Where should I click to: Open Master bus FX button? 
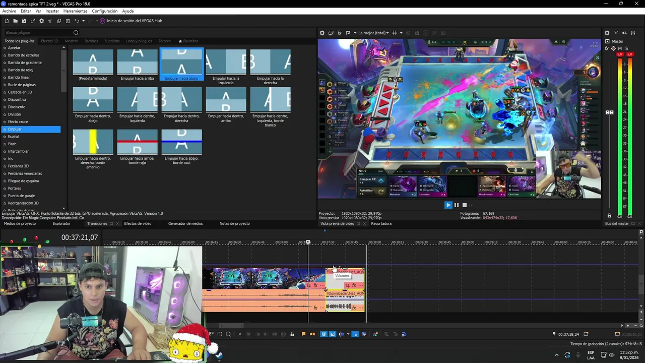[x=607, y=48]
